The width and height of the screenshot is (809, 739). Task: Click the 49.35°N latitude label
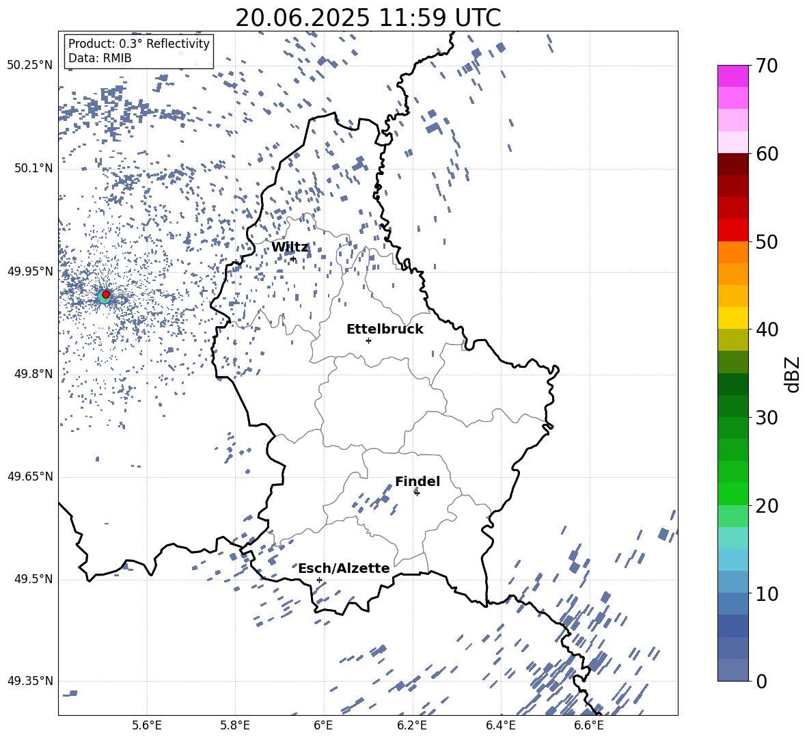point(30,681)
